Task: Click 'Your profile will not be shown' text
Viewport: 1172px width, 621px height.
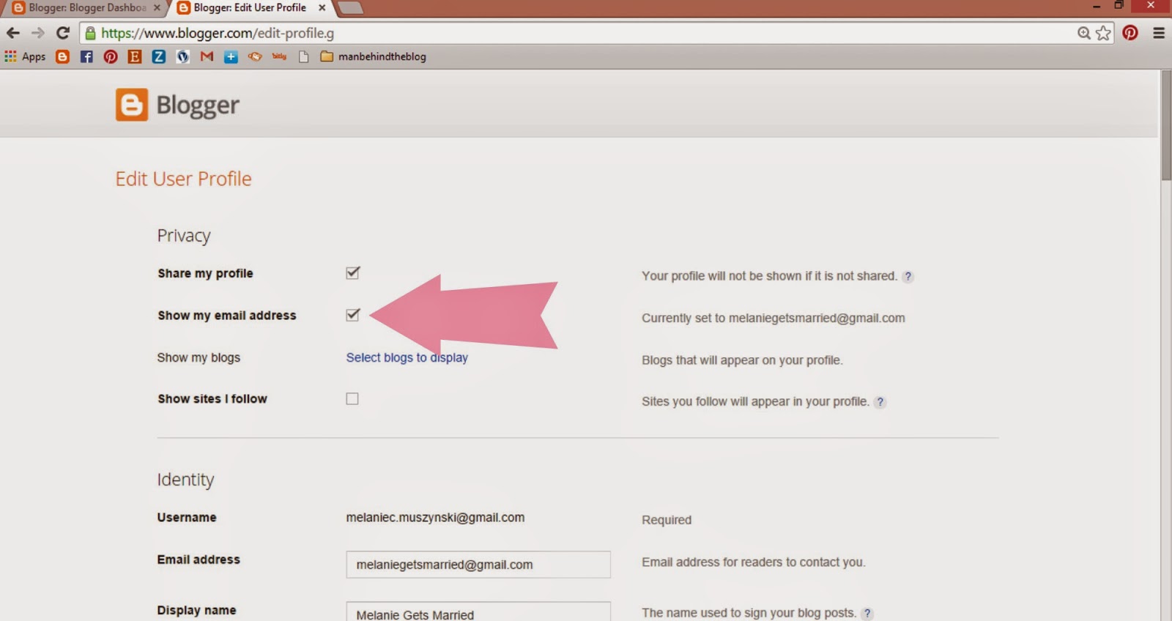Action: coord(769,276)
